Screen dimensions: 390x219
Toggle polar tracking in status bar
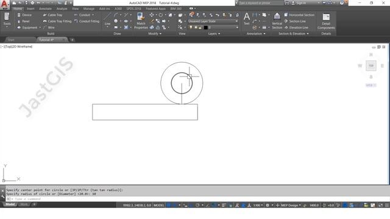click(197, 205)
